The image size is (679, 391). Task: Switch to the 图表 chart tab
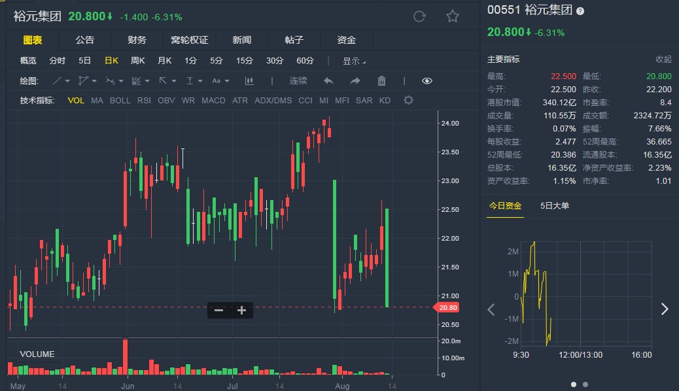33,41
